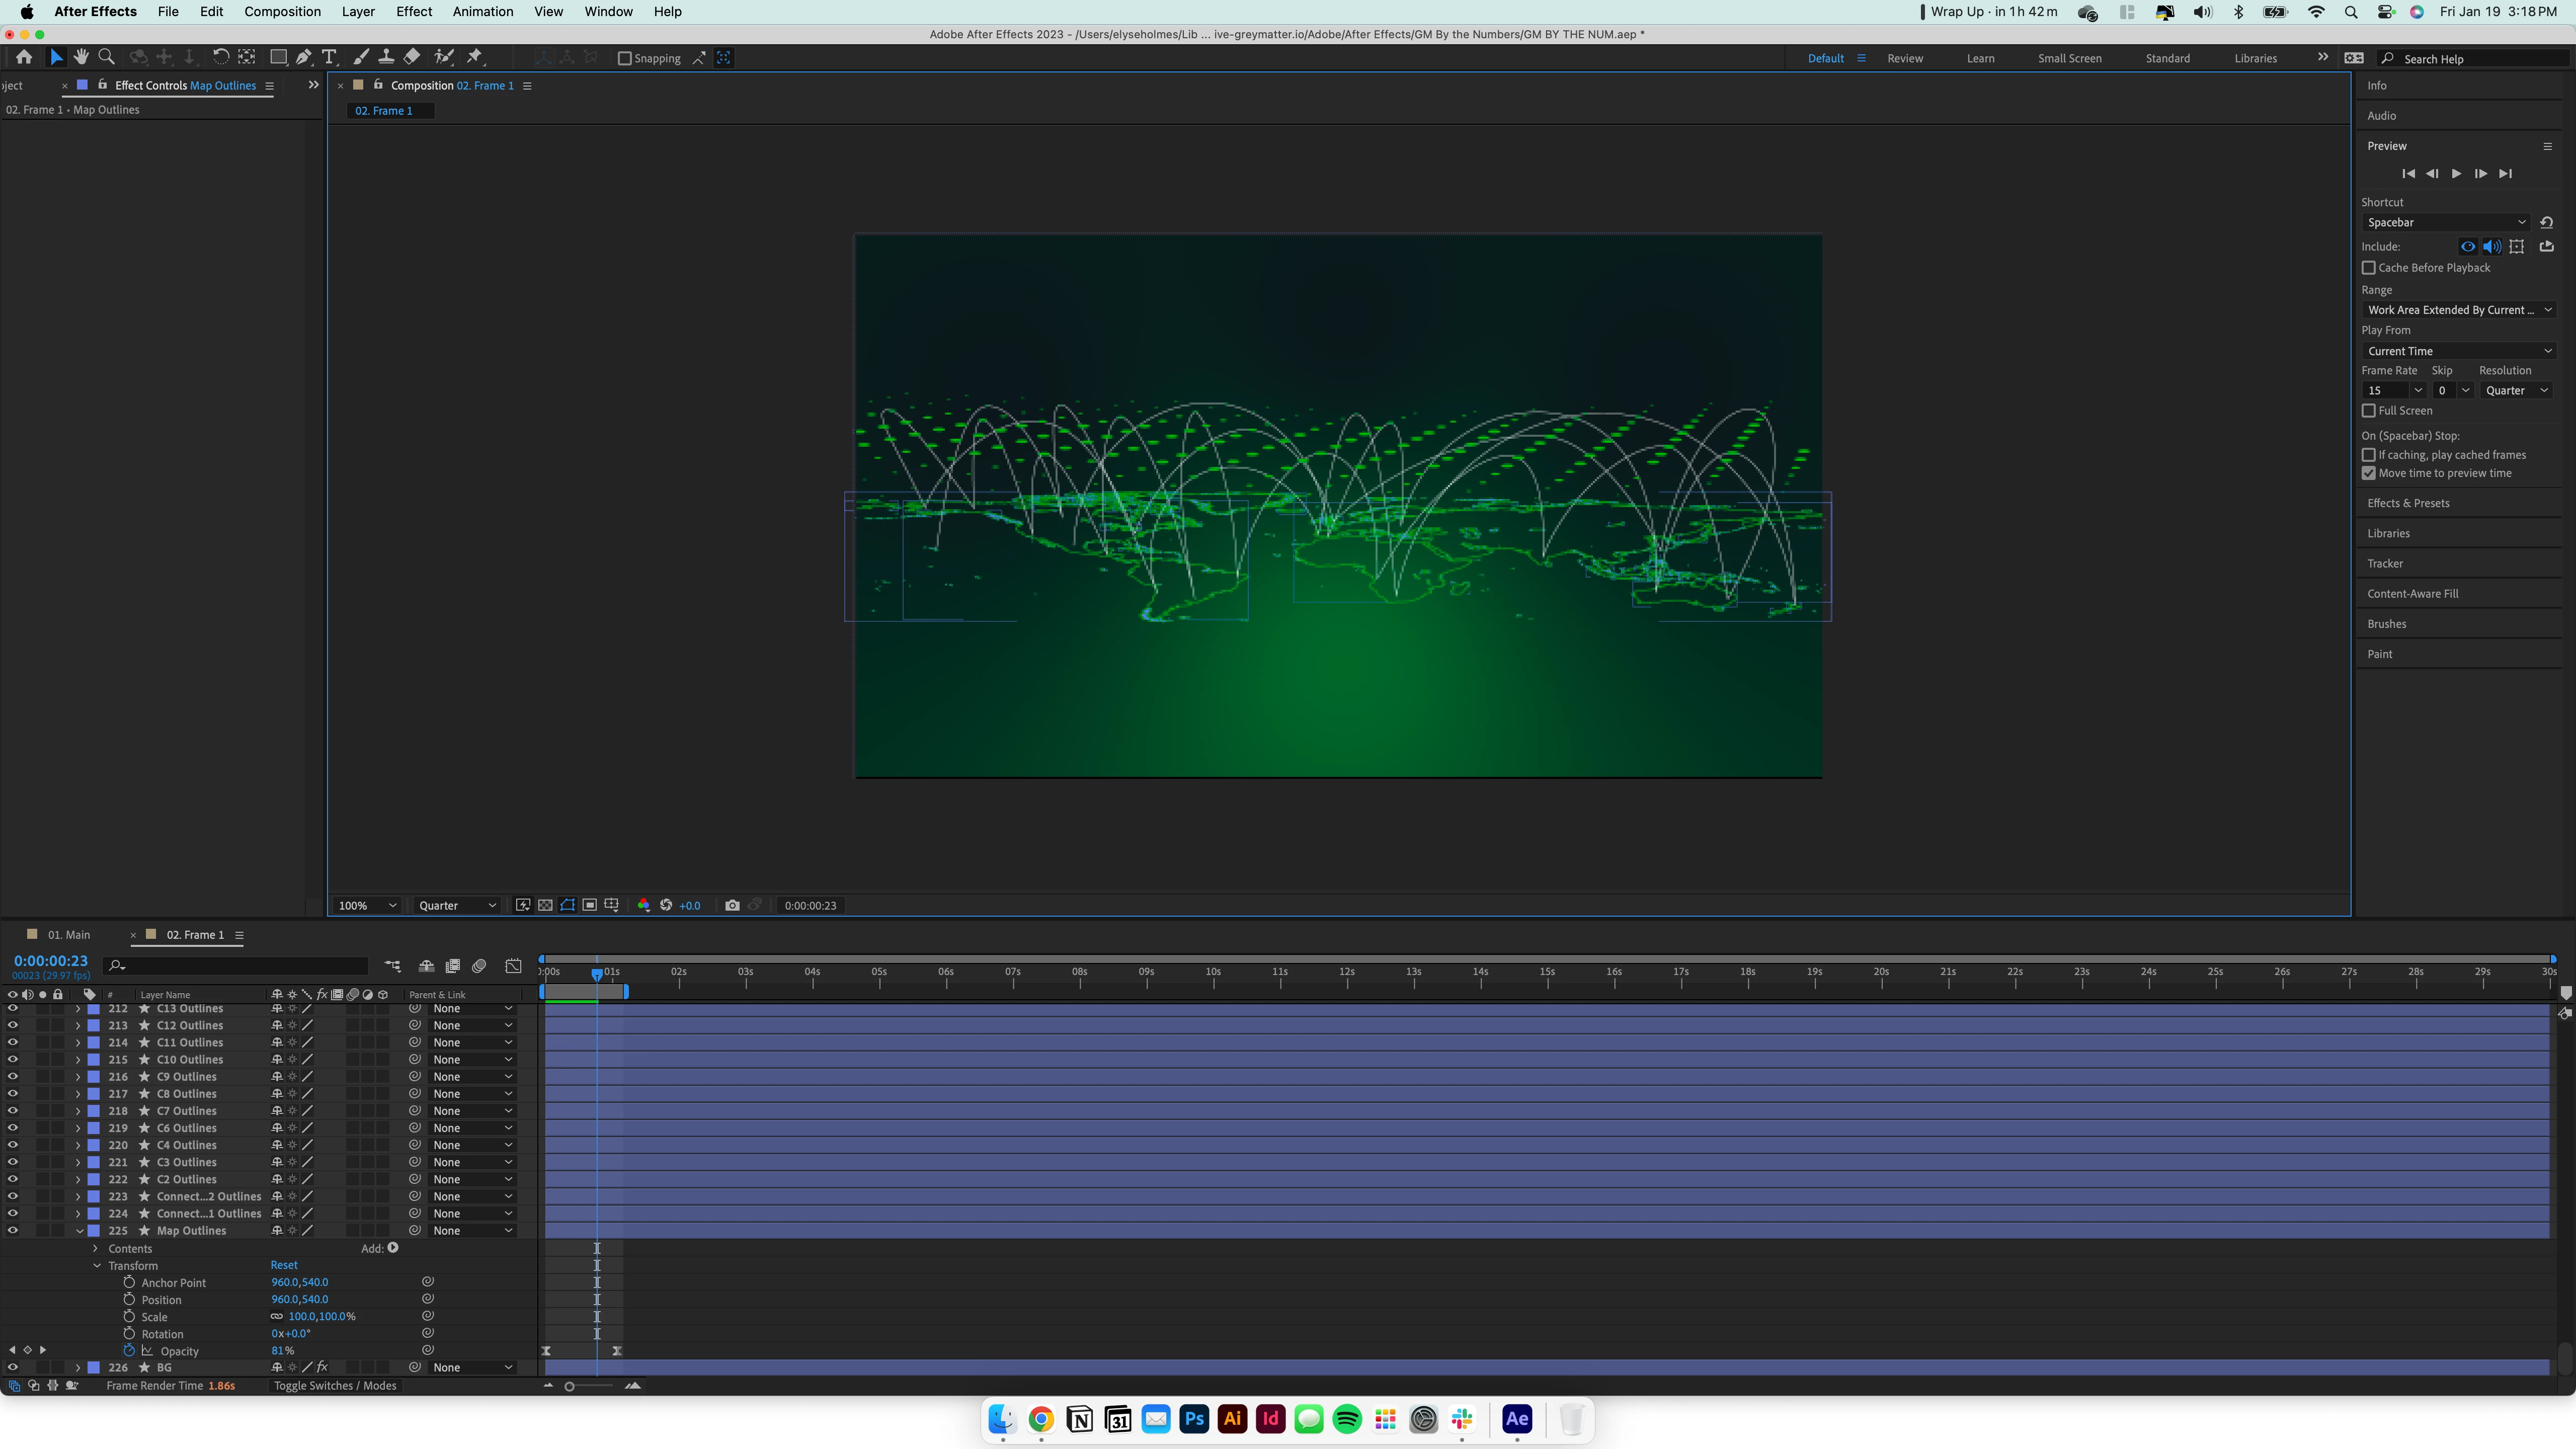Select the Eraser tool
This screenshot has height=1449, width=2576.
412,57
